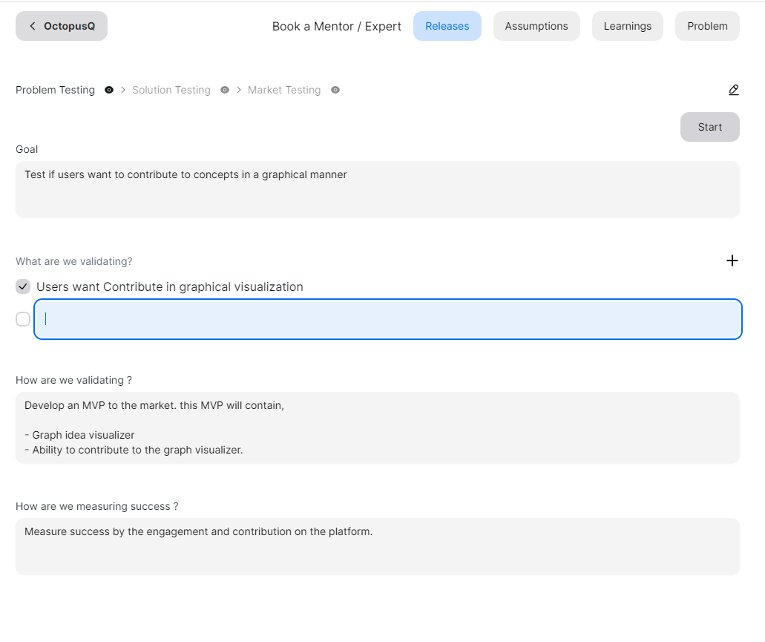Navigate to Solution Testing stage
The height and width of the screenshot is (642, 765).
click(x=171, y=90)
